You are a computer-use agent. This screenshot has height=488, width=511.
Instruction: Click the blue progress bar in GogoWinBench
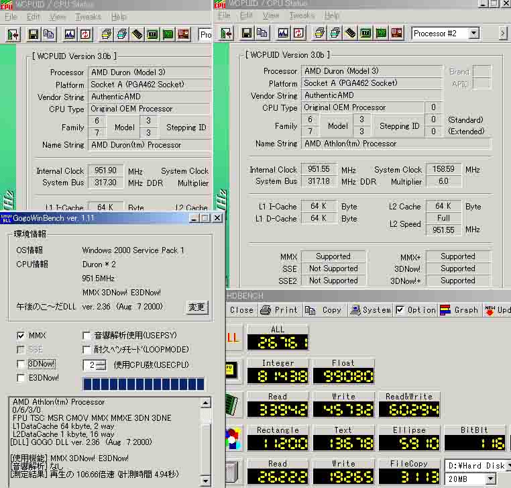[x=144, y=384]
